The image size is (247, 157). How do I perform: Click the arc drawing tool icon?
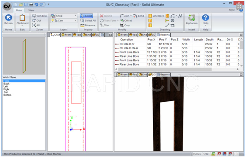pos(172,16)
